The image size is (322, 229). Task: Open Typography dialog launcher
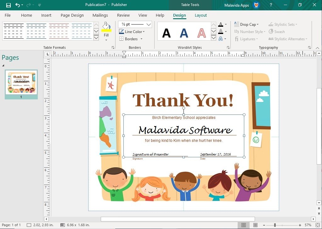point(309,47)
